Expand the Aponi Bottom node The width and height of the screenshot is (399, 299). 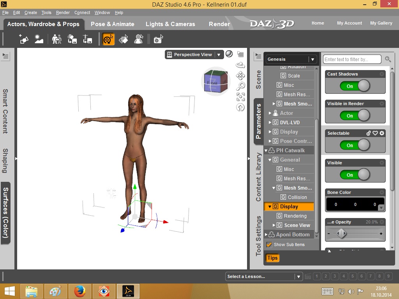(266, 234)
